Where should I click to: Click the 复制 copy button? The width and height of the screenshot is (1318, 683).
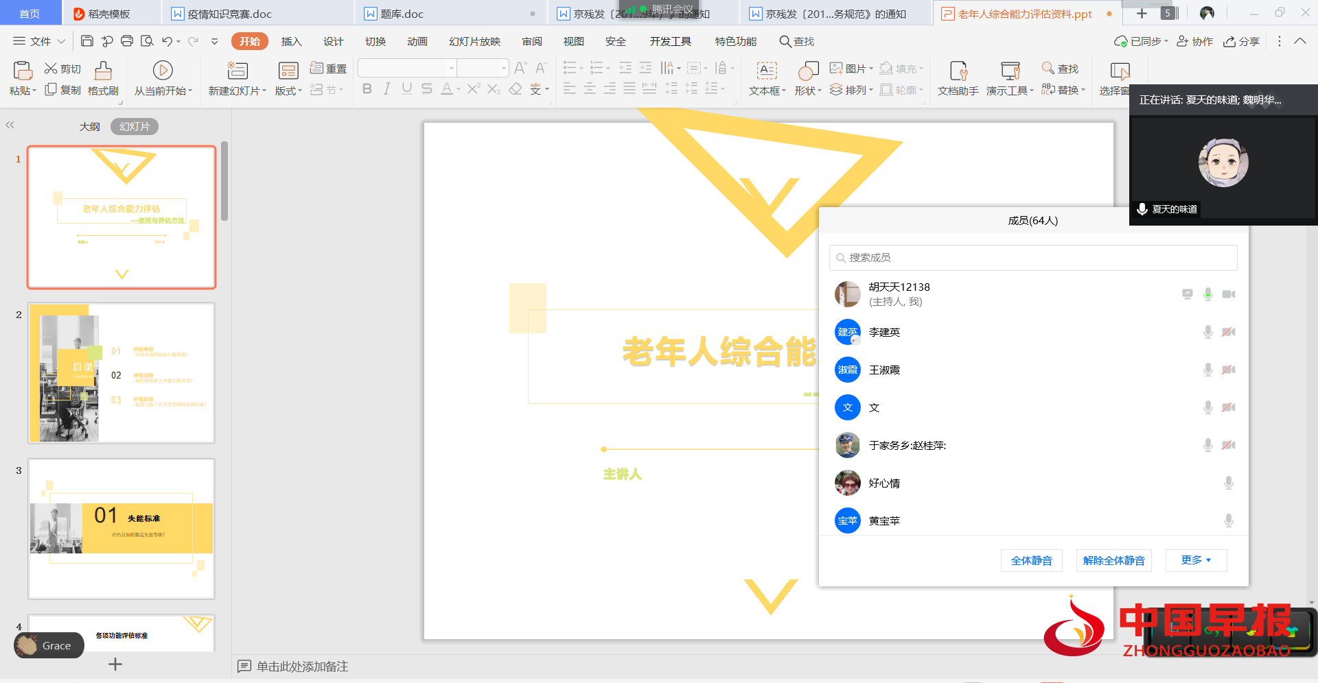pyautogui.click(x=62, y=90)
